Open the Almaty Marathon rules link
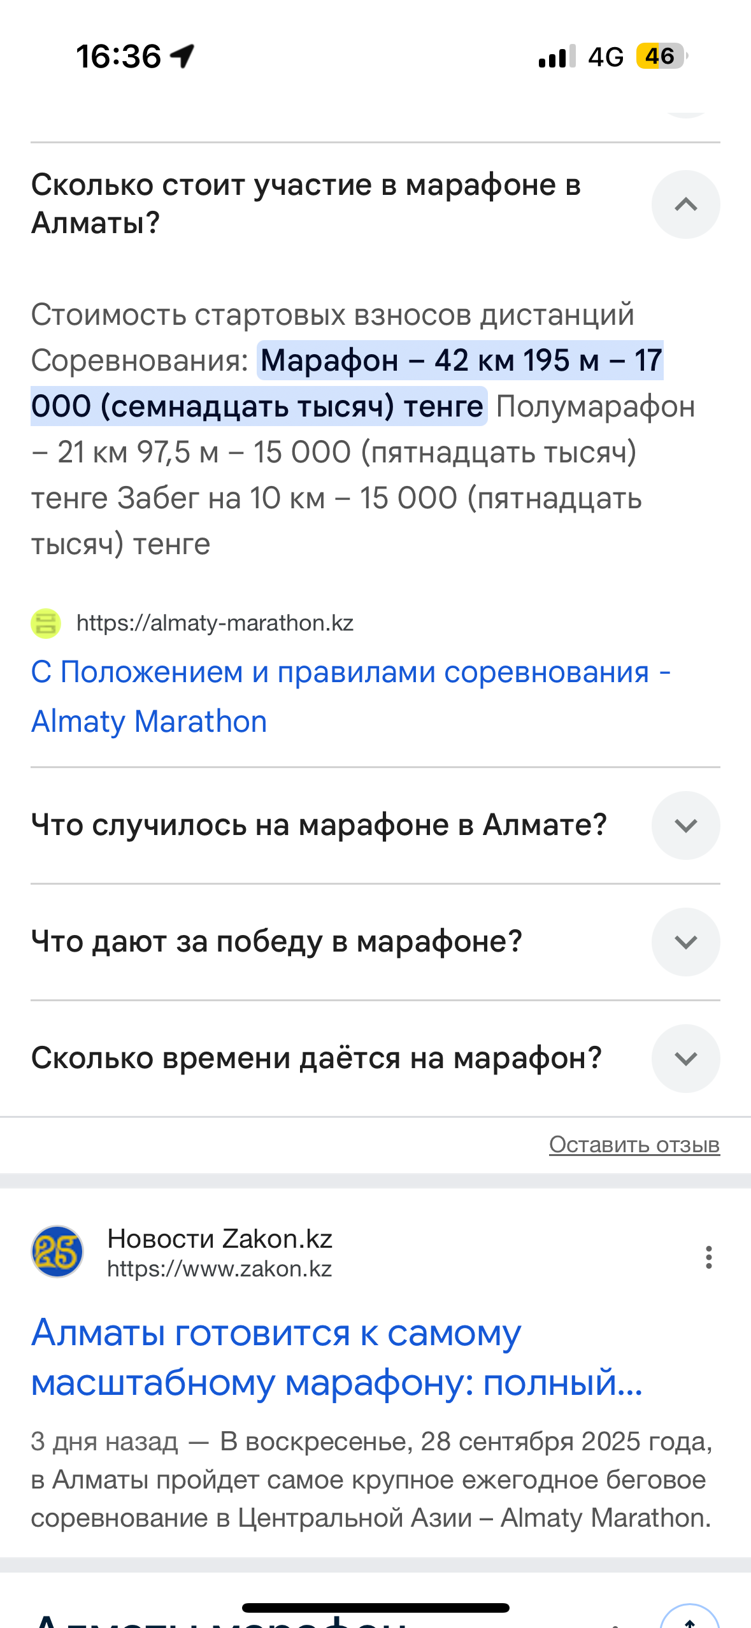The width and height of the screenshot is (751, 1628). [x=350, y=696]
